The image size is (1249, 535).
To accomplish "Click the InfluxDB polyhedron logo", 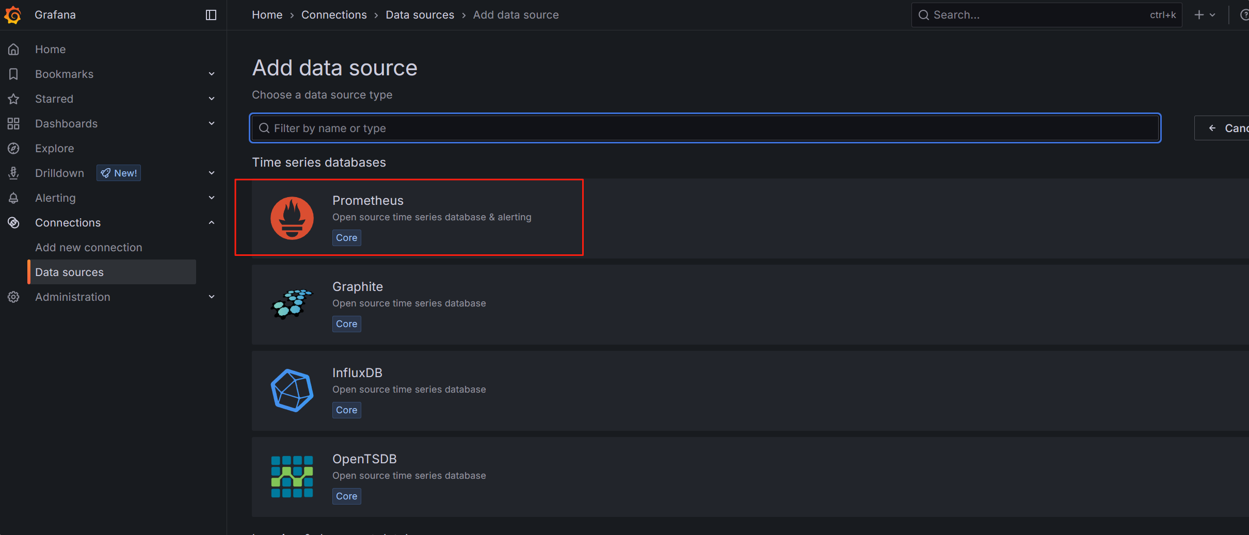I will pos(292,391).
